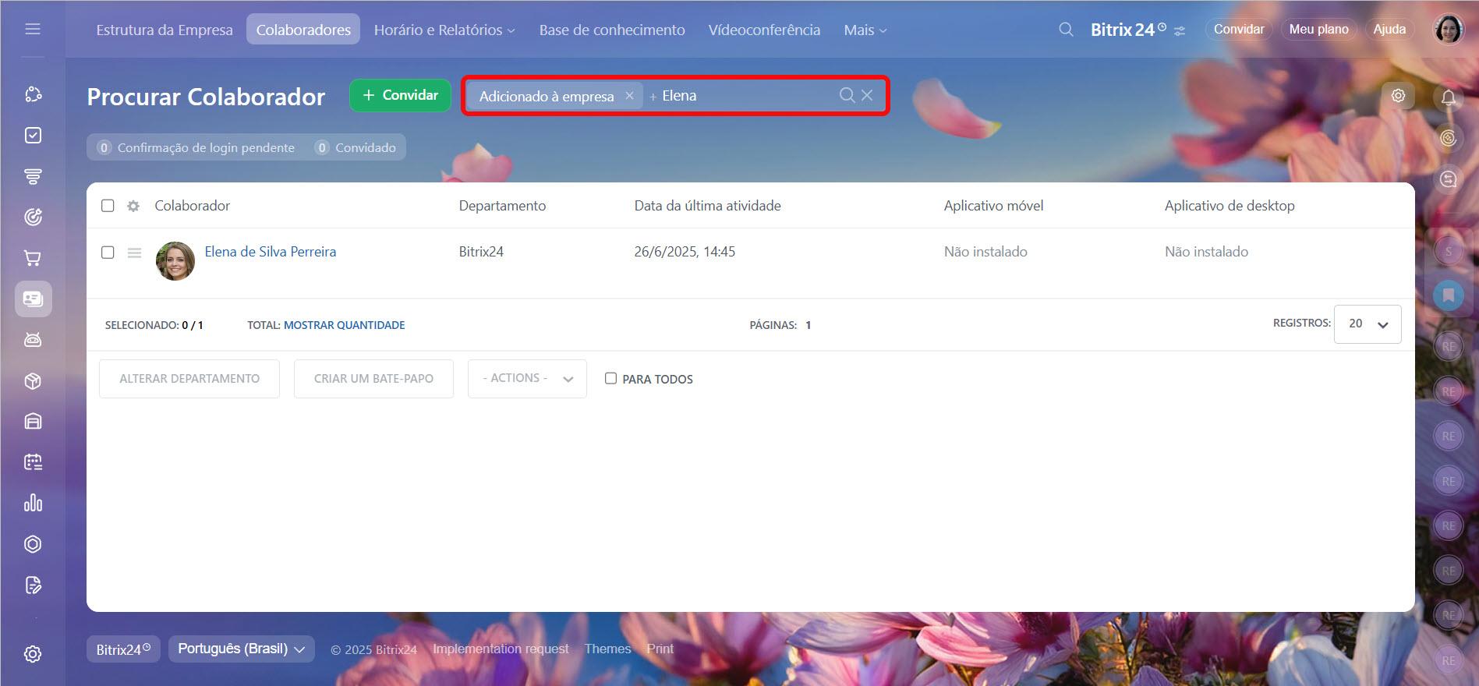Open the robot automation icon in sidebar

click(33, 340)
